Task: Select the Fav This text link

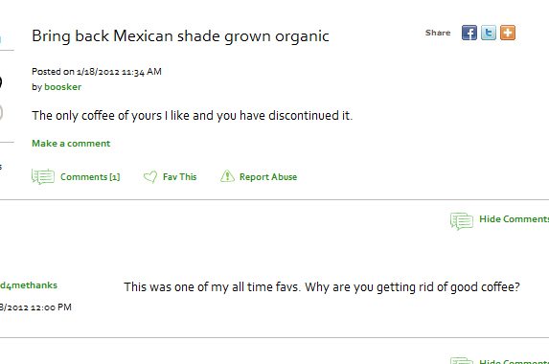Action: pos(179,177)
